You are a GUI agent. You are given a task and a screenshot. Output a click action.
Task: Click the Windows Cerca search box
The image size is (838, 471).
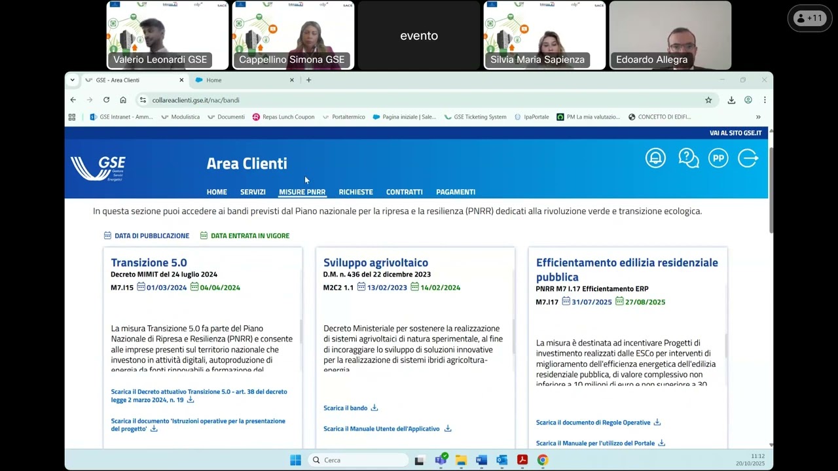point(358,460)
